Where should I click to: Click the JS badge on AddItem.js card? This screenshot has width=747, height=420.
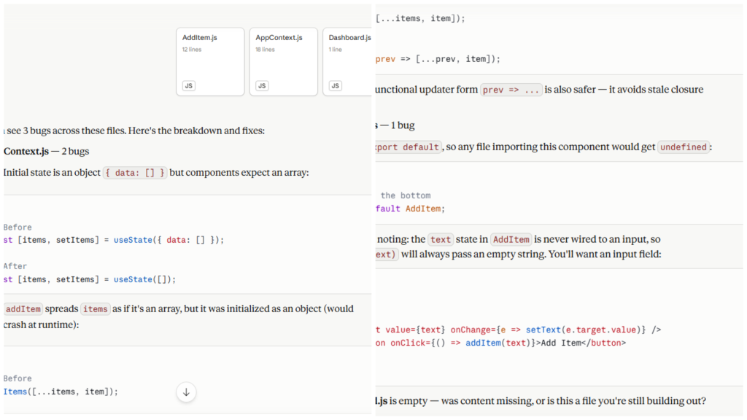pyautogui.click(x=189, y=86)
